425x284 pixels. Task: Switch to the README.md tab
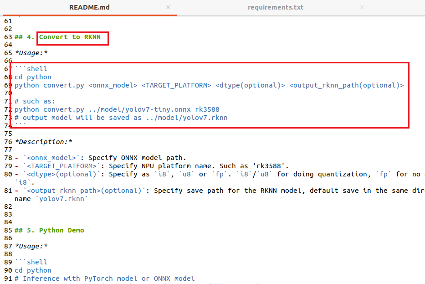tap(89, 7)
